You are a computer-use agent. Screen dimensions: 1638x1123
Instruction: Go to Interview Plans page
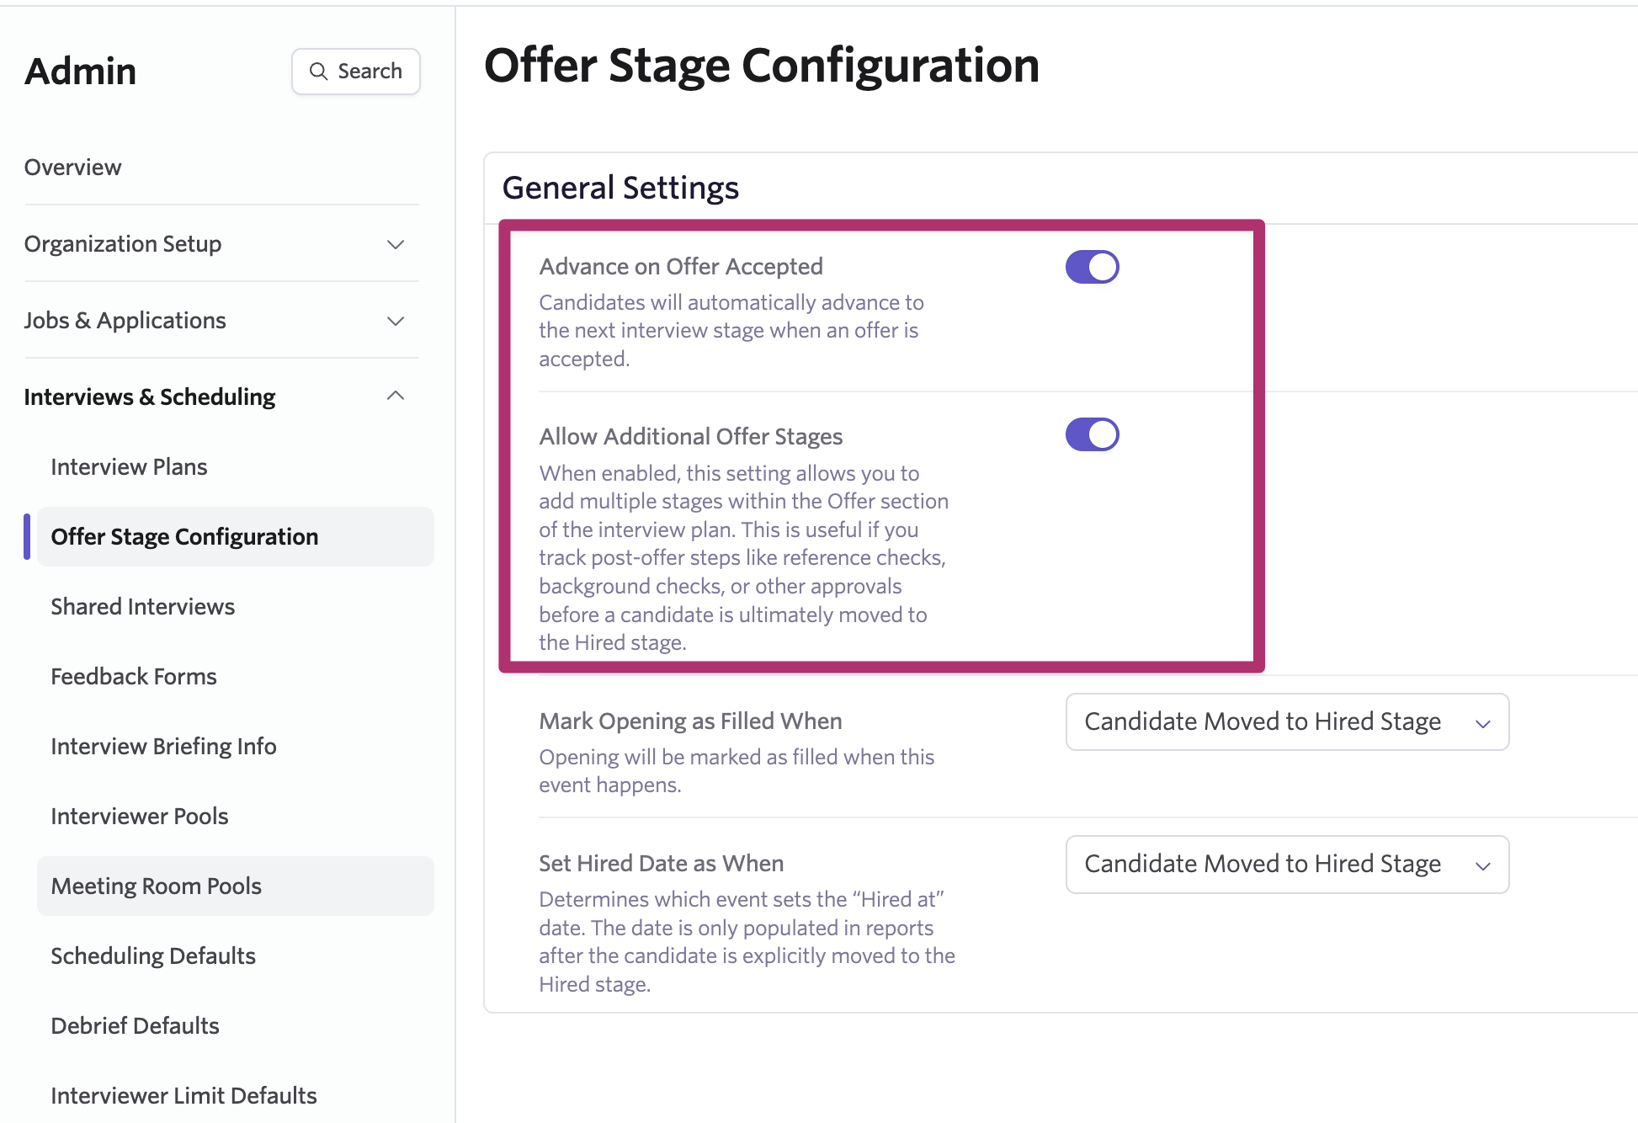129,466
